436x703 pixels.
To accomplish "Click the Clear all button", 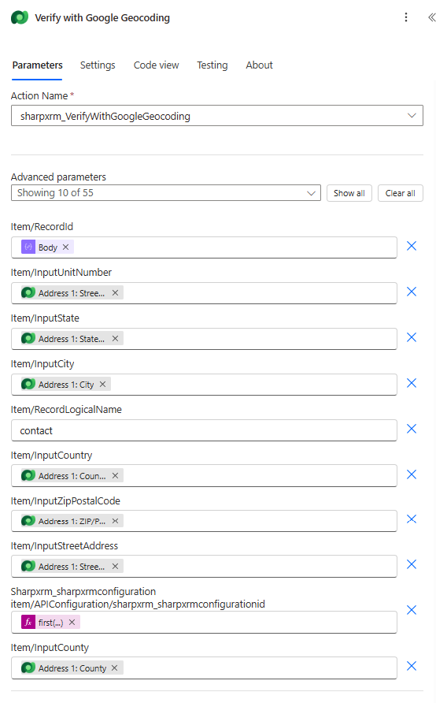I will 400,193.
